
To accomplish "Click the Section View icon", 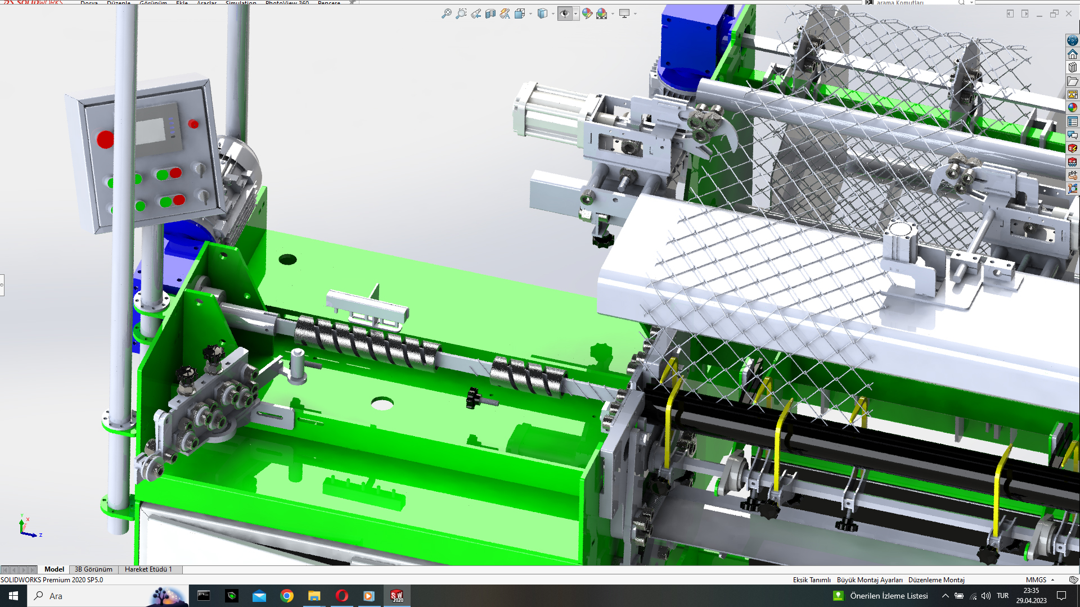I will coord(490,13).
